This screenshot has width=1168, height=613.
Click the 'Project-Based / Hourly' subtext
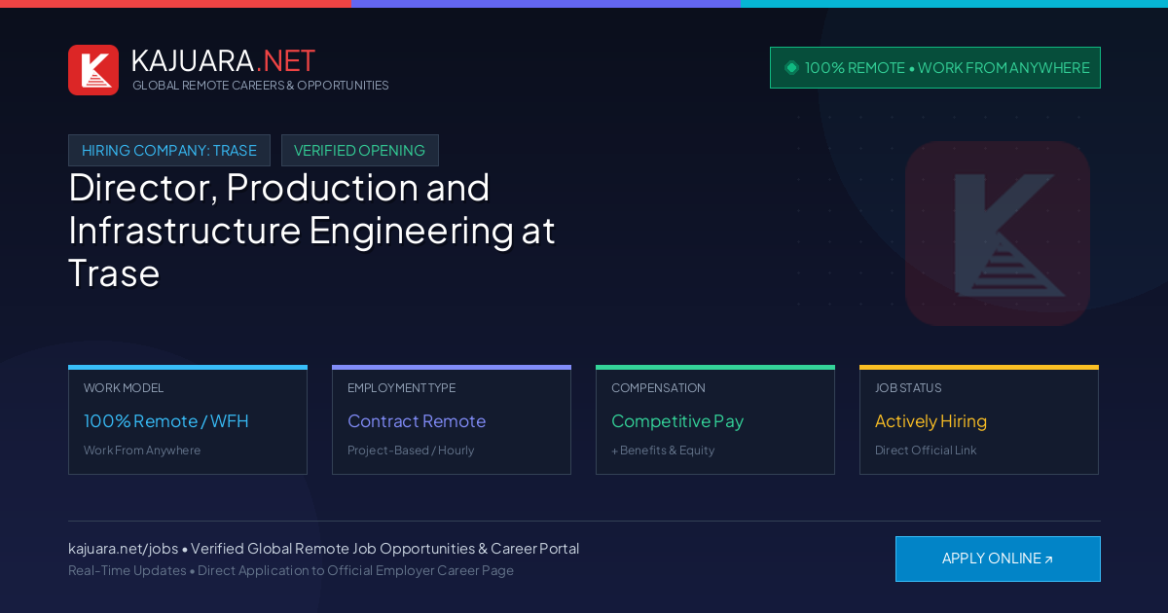411,451
